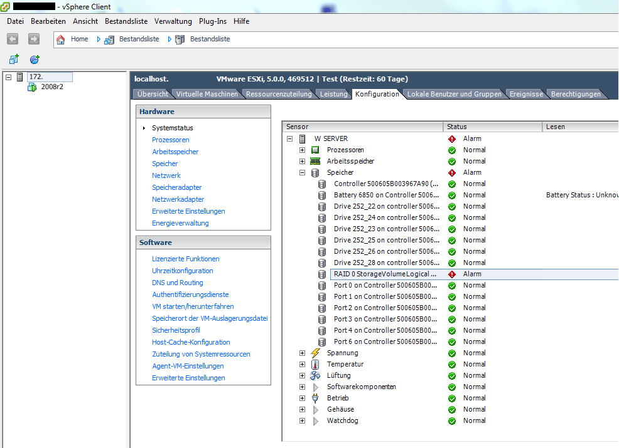Select the 2008r2 virtual machine icon
This screenshot has height=448, width=619.
tap(32, 87)
